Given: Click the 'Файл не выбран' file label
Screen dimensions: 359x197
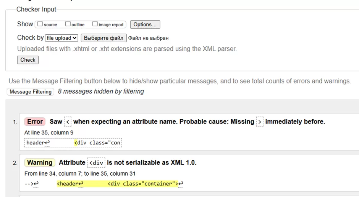Looking at the screenshot, I should point(148,38).
